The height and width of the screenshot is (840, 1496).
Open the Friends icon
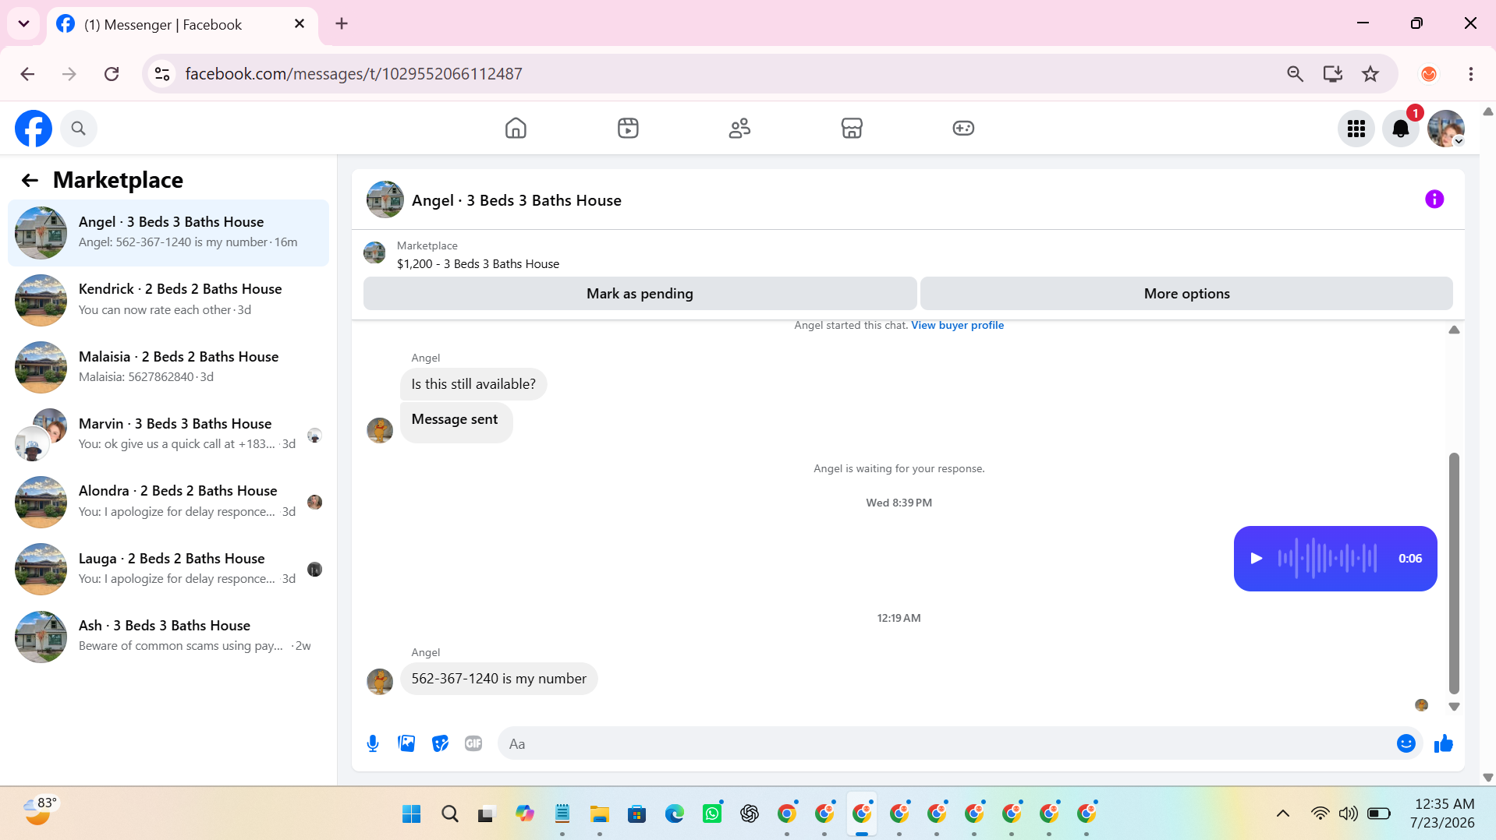click(x=739, y=128)
